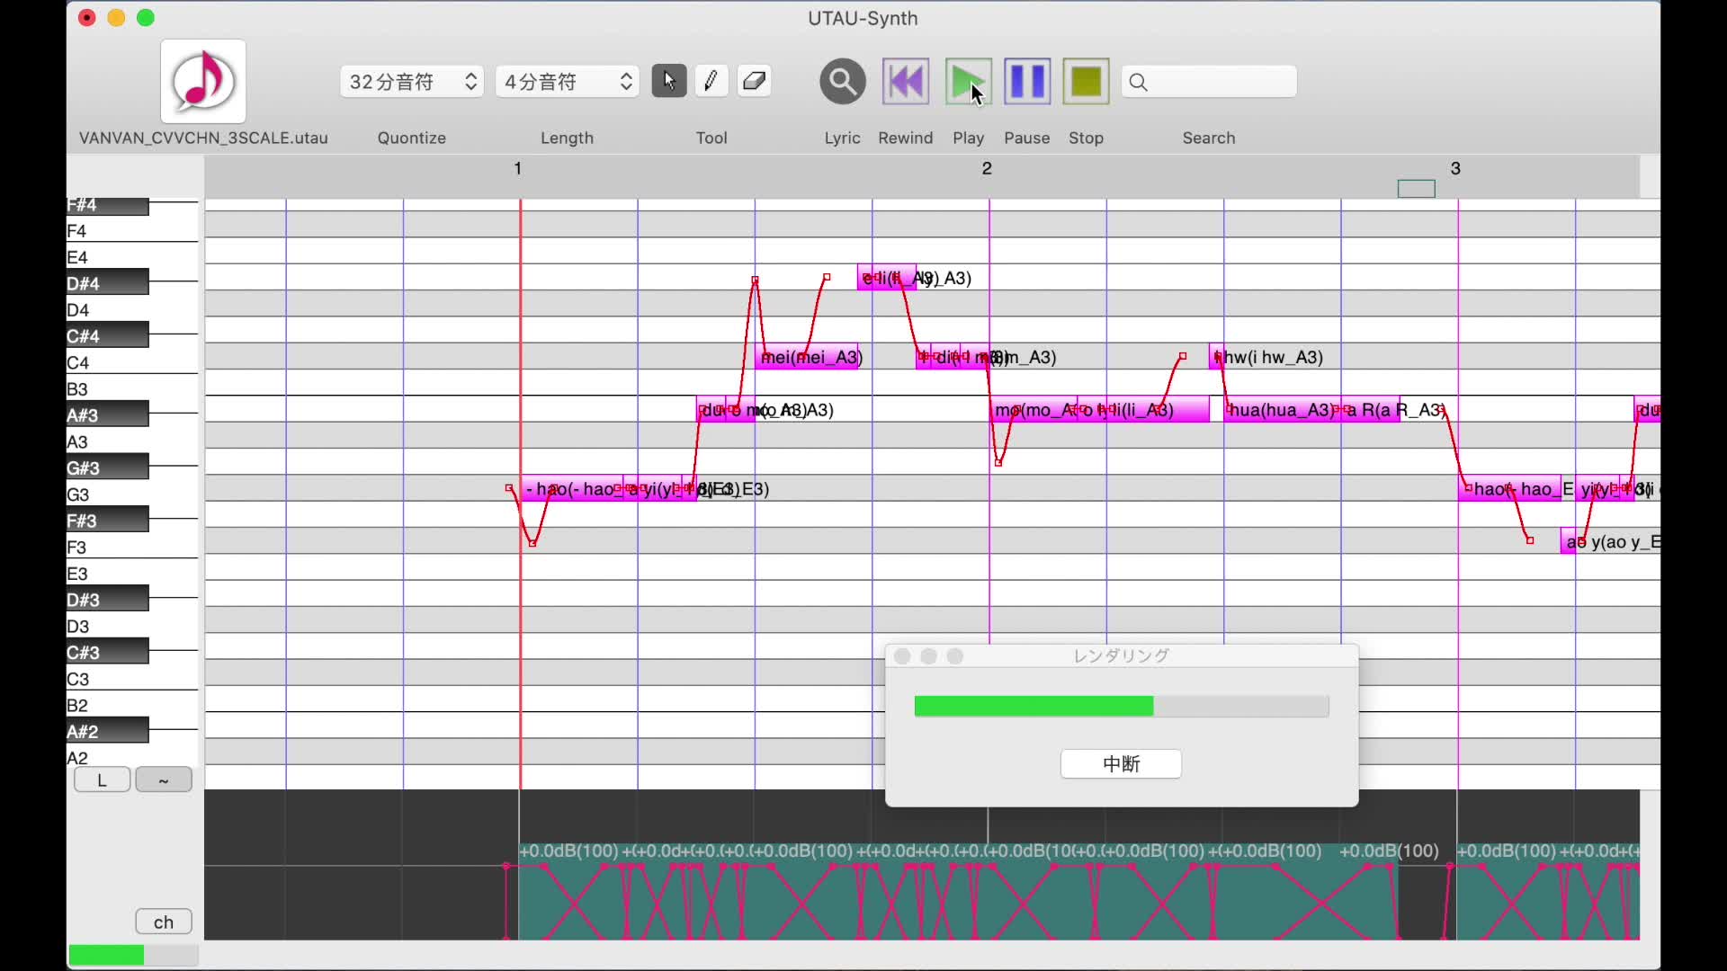Click the UTAU project file icon
The image size is (1727, 971).
pyautogui.click(x=203, y=81)
